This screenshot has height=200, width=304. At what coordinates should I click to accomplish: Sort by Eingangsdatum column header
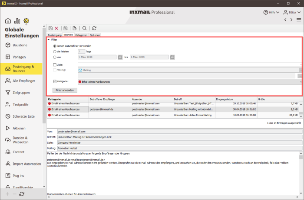click(x=236, y=99)
